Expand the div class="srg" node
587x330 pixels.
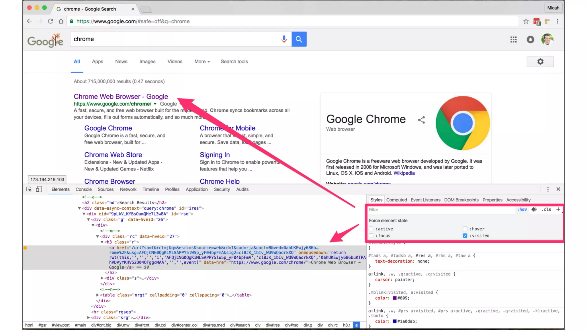pyautogui.click(x=89, y=317)
